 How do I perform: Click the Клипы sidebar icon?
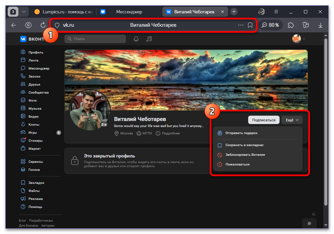(x=23, y=124)
